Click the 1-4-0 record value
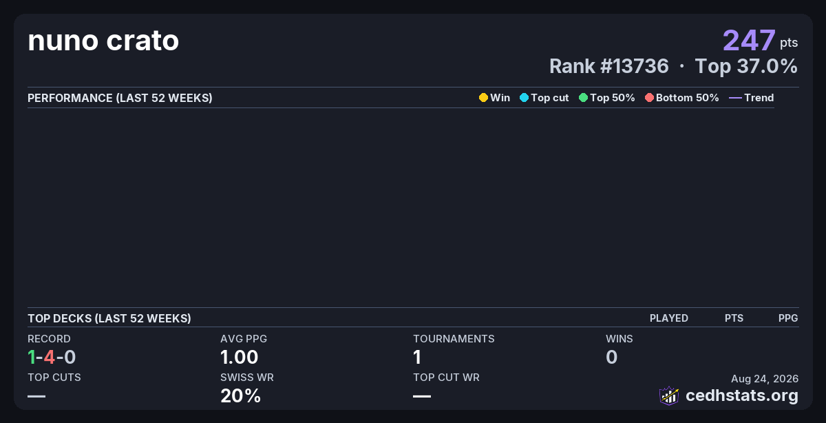The image size is (826, 423). [52, 357]
